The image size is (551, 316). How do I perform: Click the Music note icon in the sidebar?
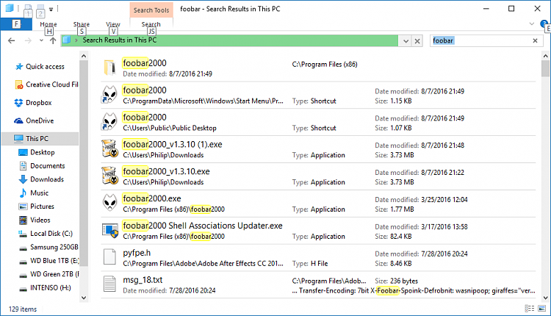[23, 193]
